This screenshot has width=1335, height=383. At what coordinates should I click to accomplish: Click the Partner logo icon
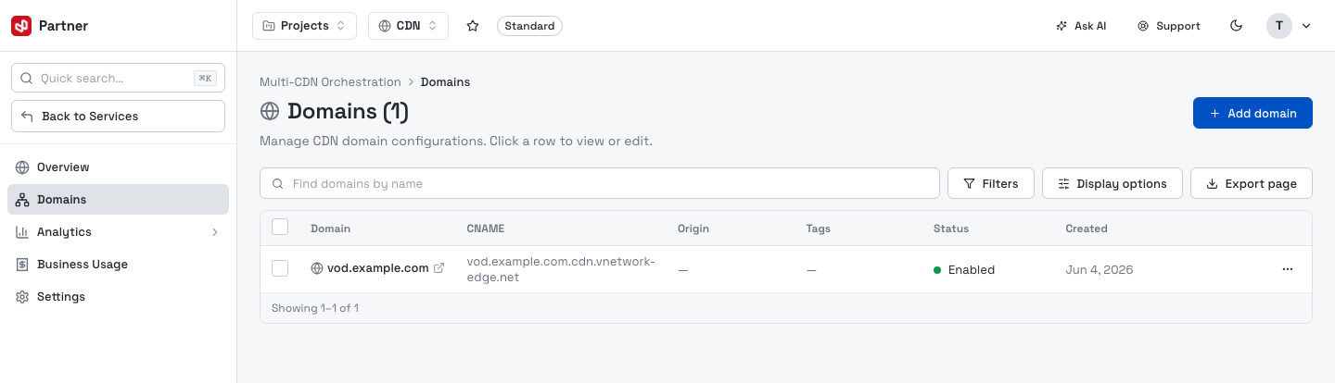(21, 26)
